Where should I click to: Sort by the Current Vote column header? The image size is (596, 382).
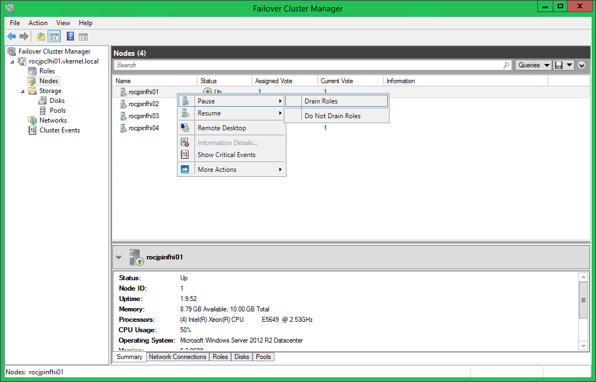point(351,81)
